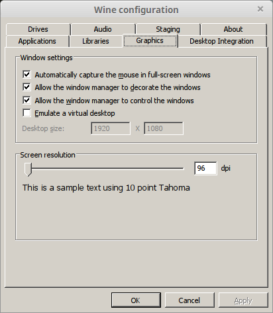
Task: Open the Desktop Integration tab
Action: coord(222,41)
